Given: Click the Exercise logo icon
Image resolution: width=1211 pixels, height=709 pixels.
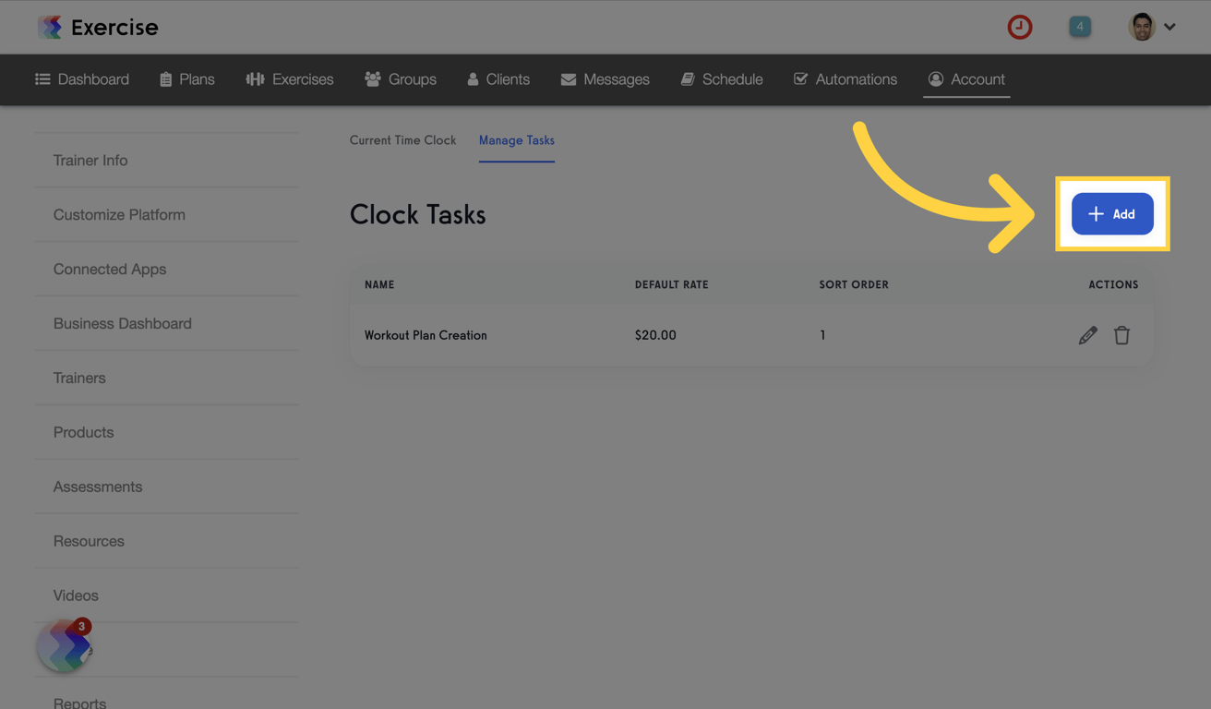Looking at the screenshot, I should (x=50, y=27).
